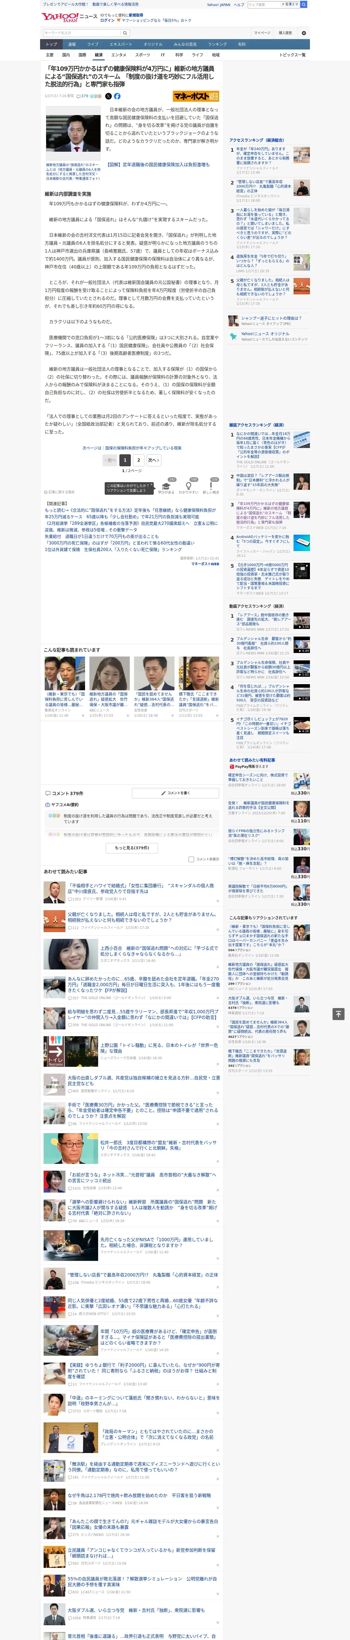Select トップ tab in navigation bar
Image resolution: width=350 pixels, height=1640 pixels.
(52, 44)
